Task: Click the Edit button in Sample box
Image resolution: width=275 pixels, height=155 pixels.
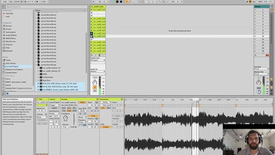Action: click(x=64, y=108)
